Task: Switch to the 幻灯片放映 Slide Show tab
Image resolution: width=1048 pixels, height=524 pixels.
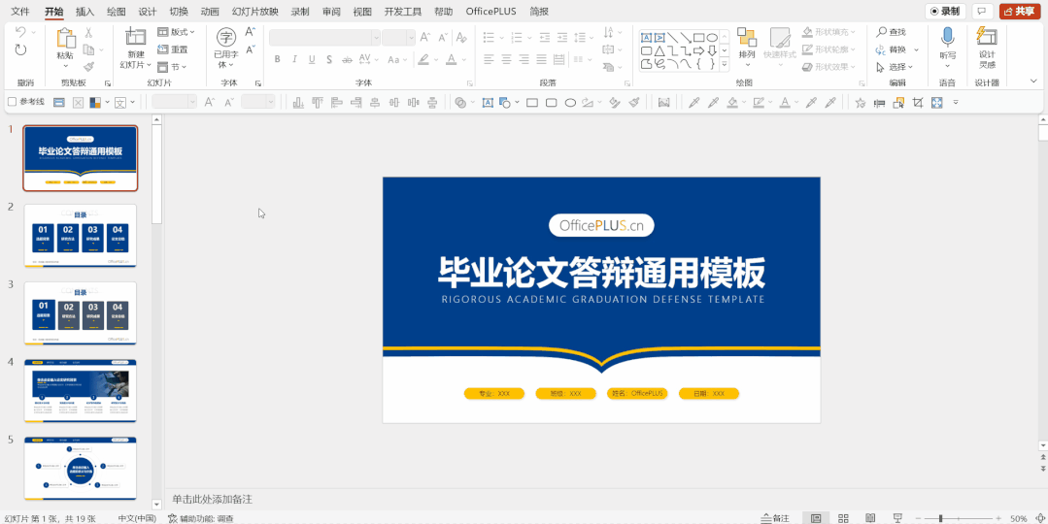Action: click(x=255, y=12)
